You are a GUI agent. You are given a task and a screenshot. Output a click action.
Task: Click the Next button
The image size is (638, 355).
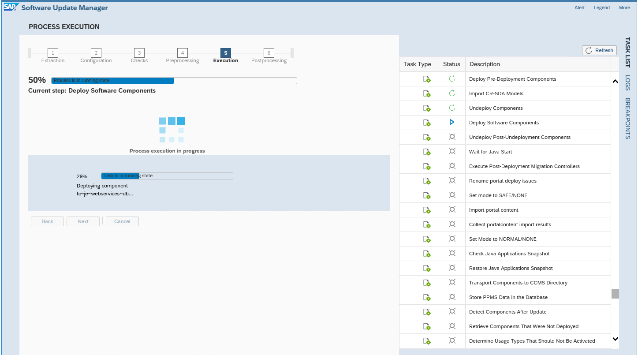click(83, 221)
